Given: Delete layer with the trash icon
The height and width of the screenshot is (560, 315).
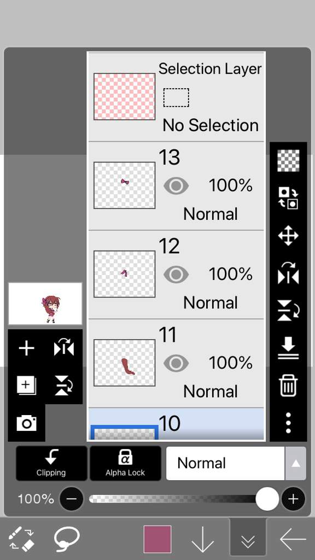Looking at the screenshot, I should pyautogui.click(x=288, y=386).
